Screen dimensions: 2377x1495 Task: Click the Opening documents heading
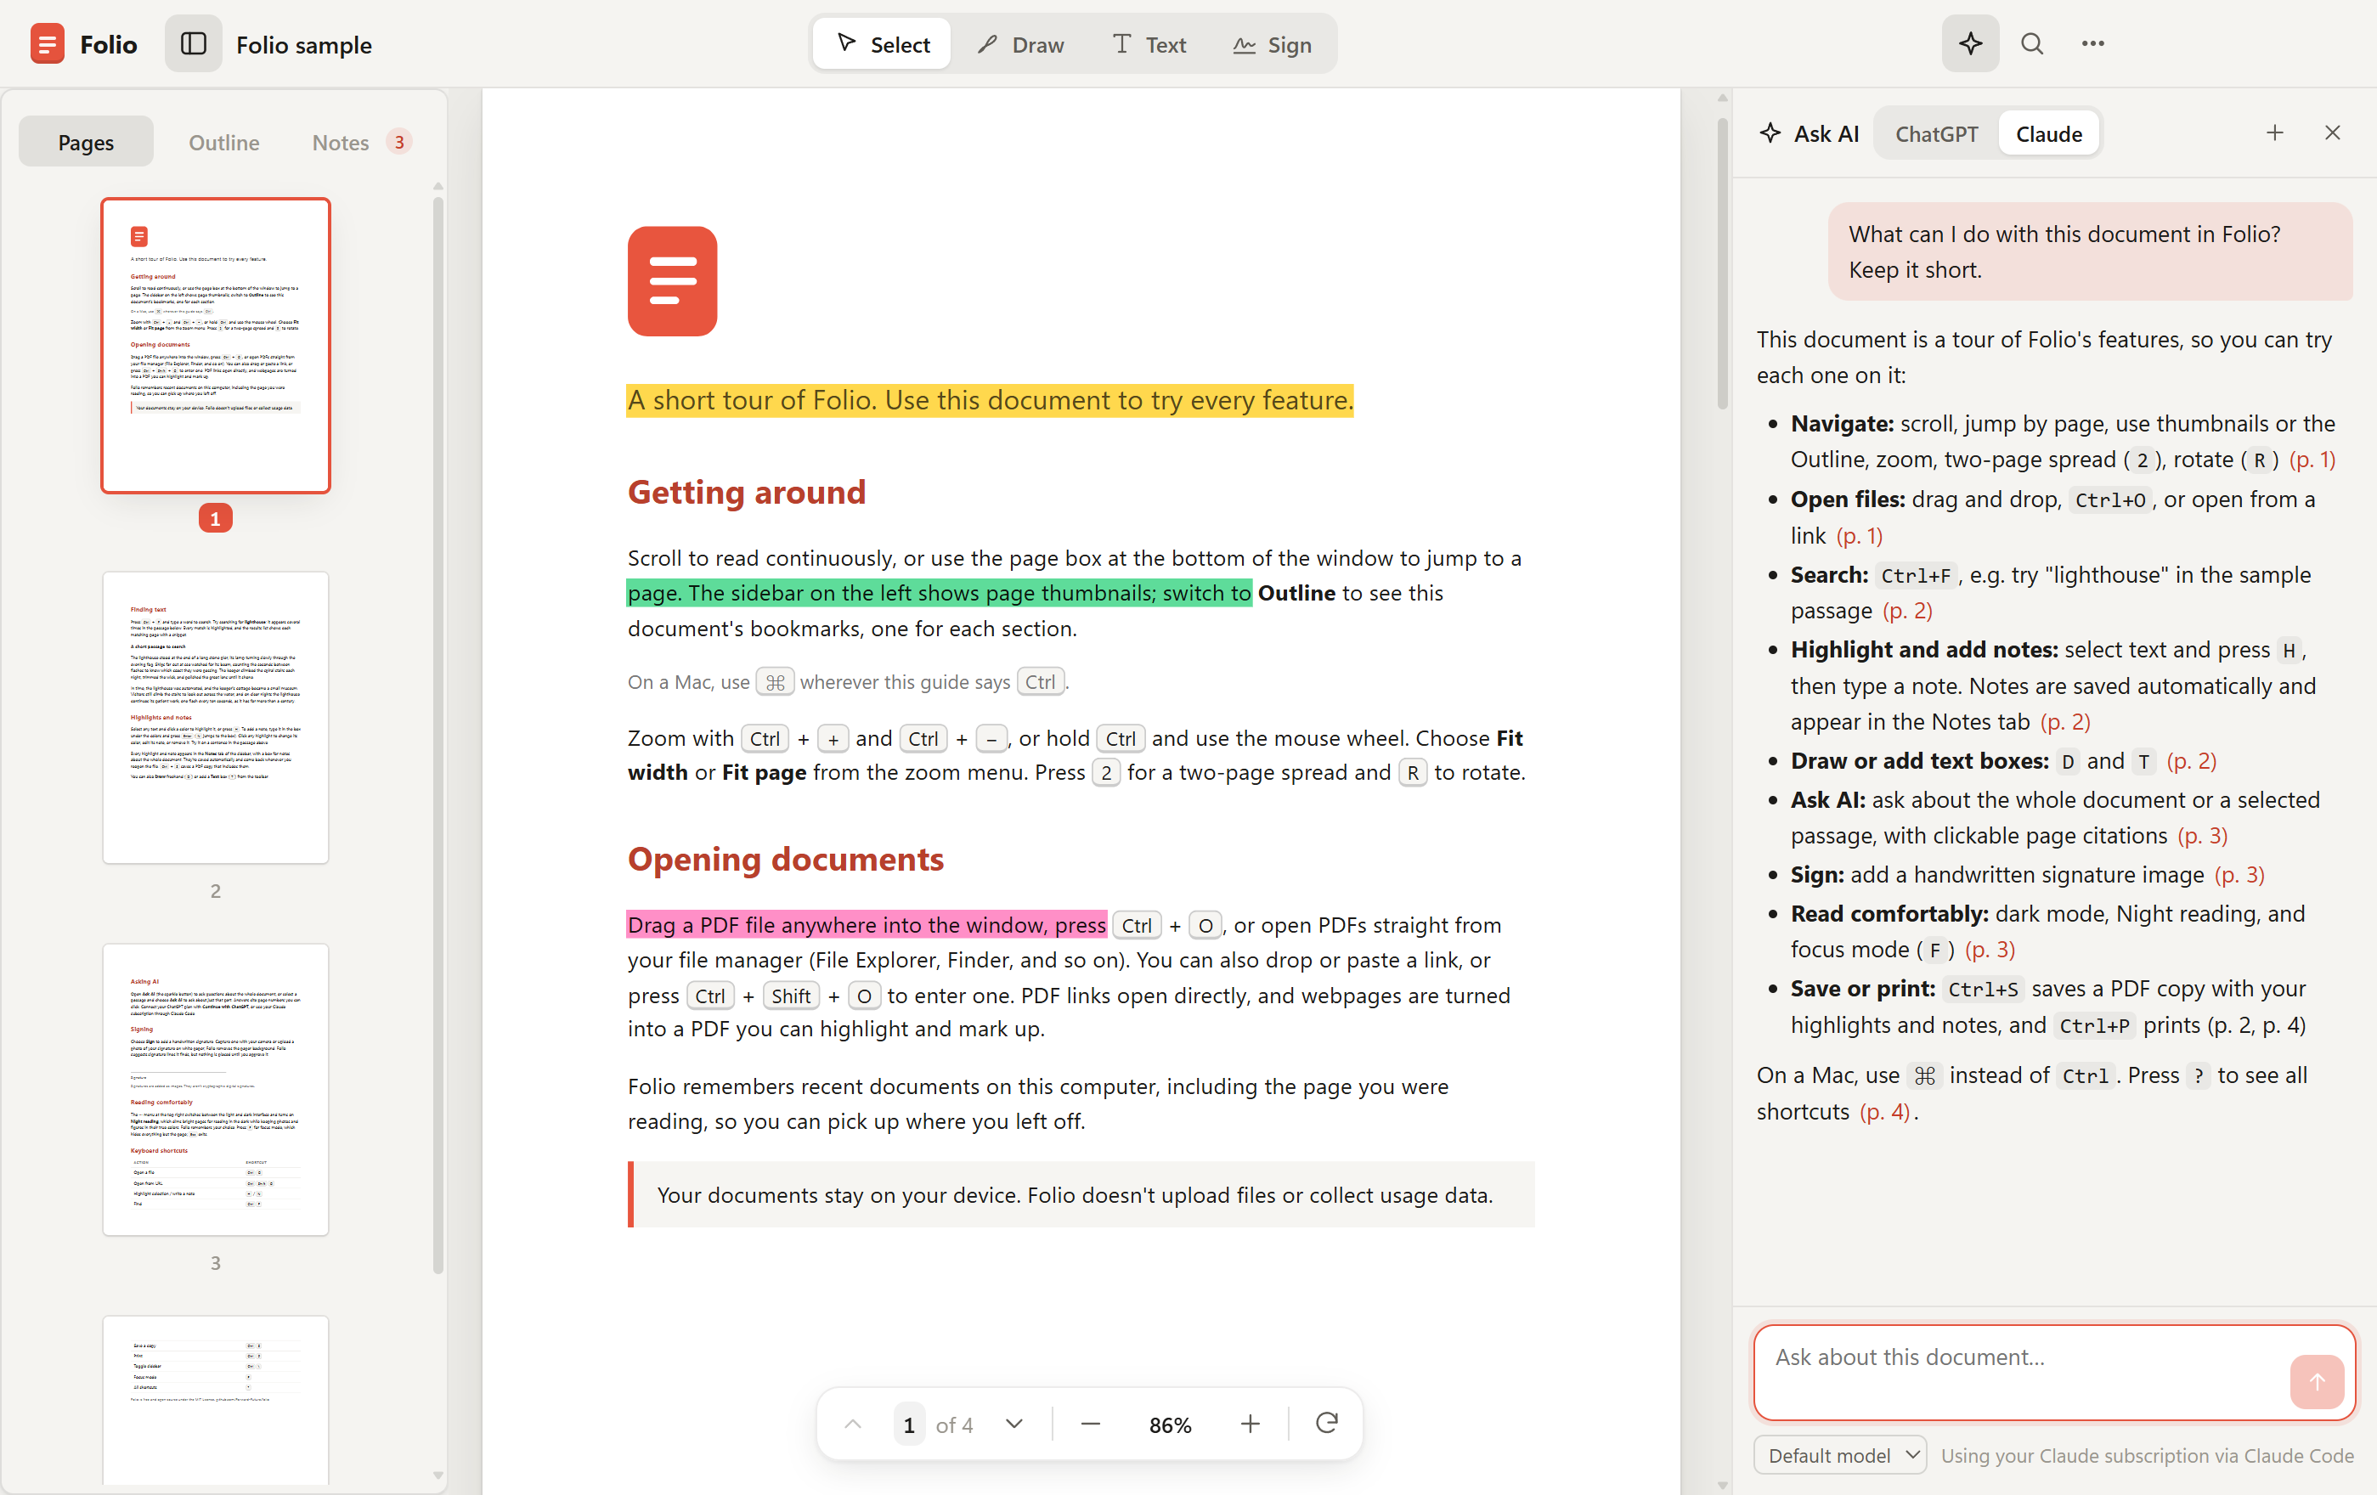tap(786, 859)
